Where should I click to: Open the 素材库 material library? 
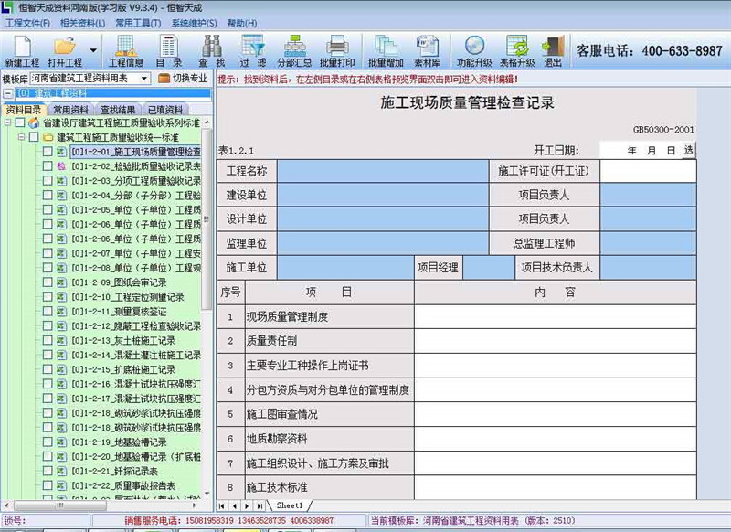coord(429,50)
